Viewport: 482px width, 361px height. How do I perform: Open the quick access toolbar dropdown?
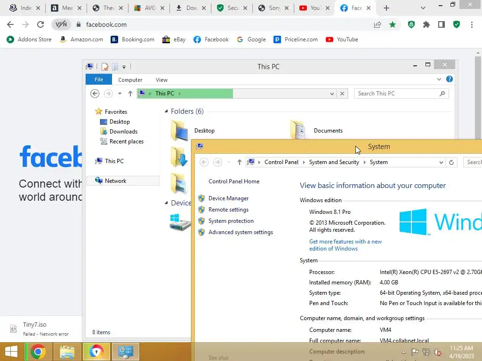124,67
